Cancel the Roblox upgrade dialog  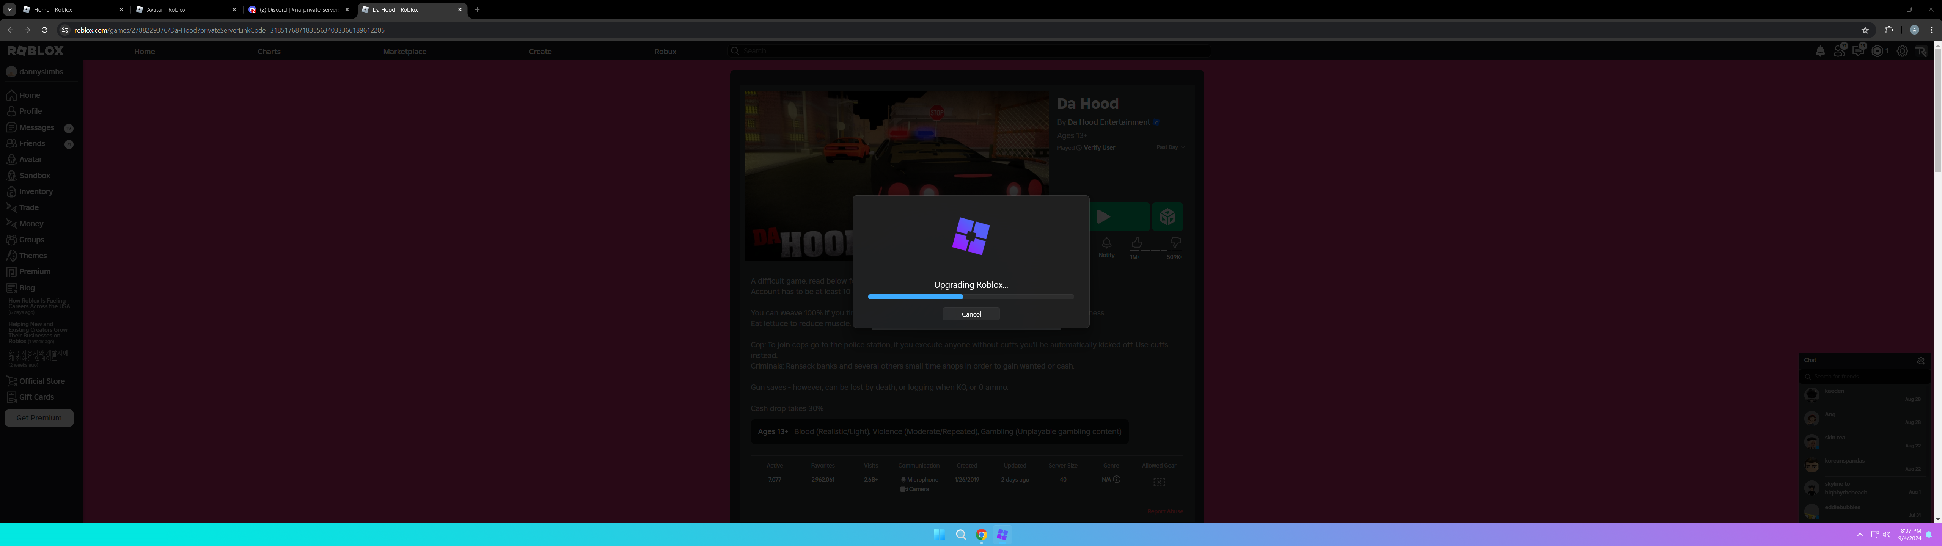(x=971, y=314)
